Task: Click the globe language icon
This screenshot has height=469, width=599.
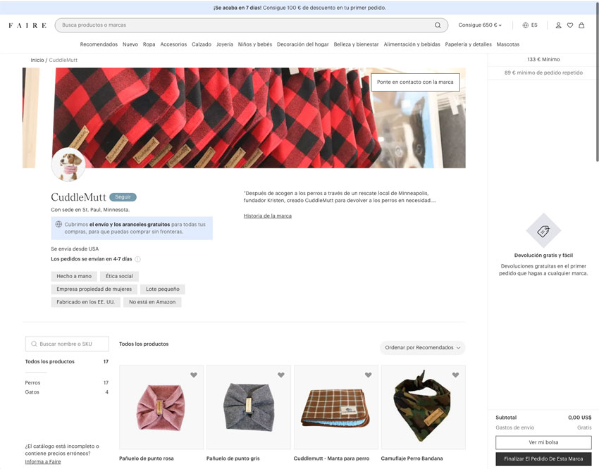Action: pyautogui.click(x=525, y=25)
